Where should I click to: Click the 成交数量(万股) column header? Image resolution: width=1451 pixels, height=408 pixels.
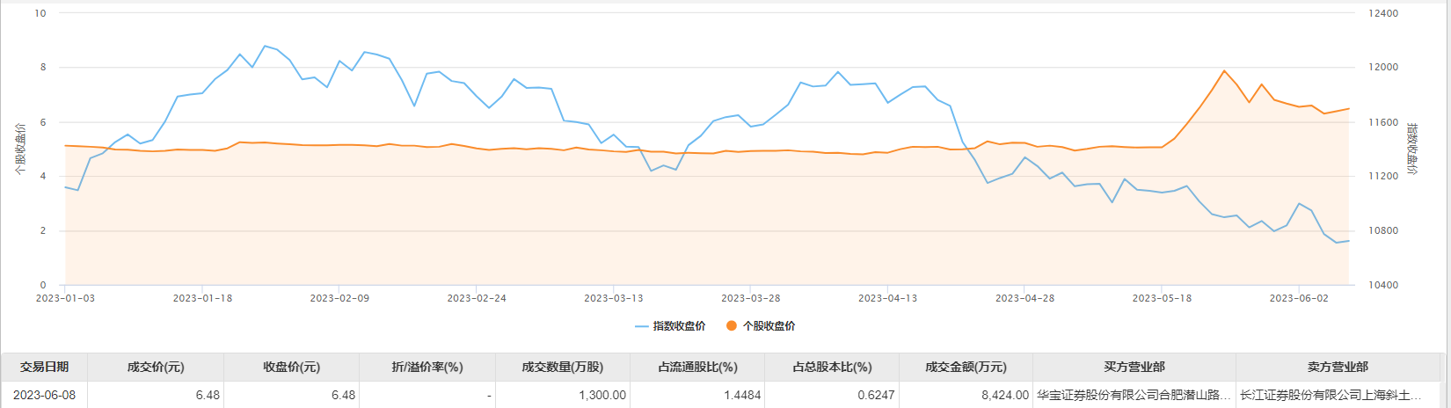[563, 368]
